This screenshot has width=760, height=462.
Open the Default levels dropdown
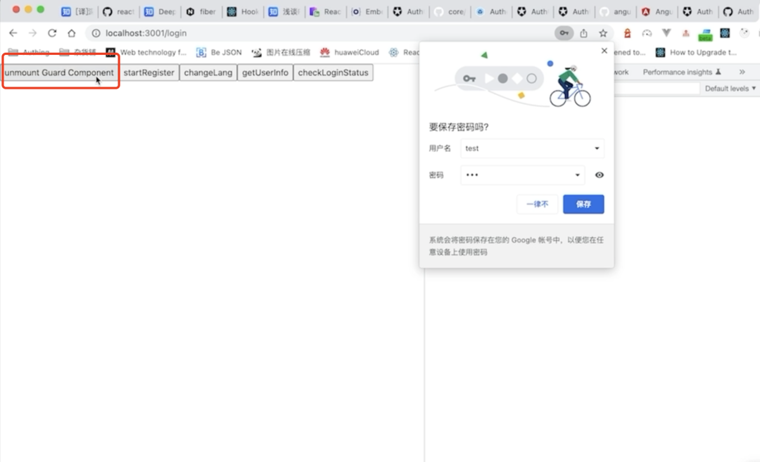[x=730, y=88]
